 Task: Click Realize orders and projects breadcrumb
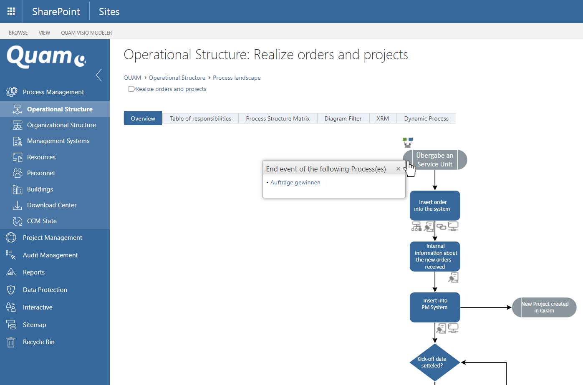171,89
